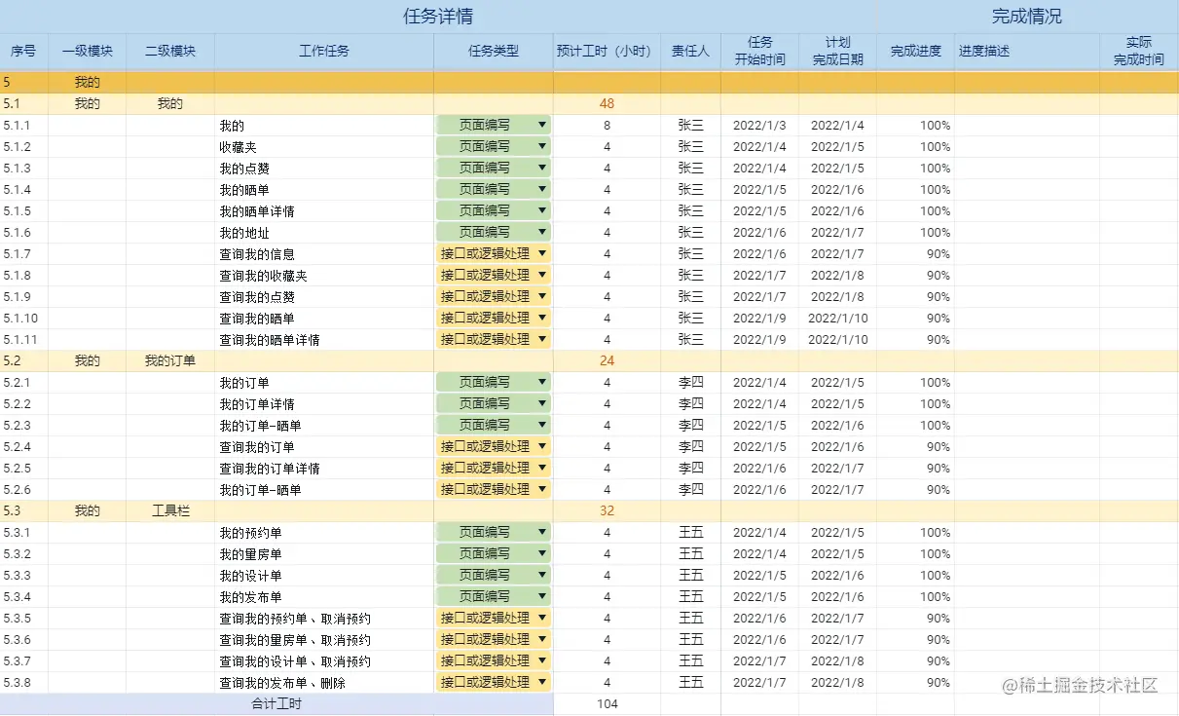Click the 工具栏 second-level module cell
Viewport: 1179px width, 716px height.
coord(170,510)
